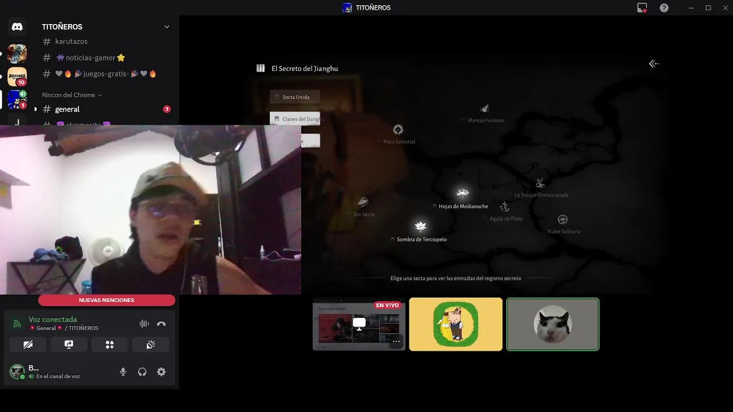Image resolution: width=733 pixels, height=412 pixels.
Task: Select the yellow Peter Griffin participant tile
Action: pos(456,324)
